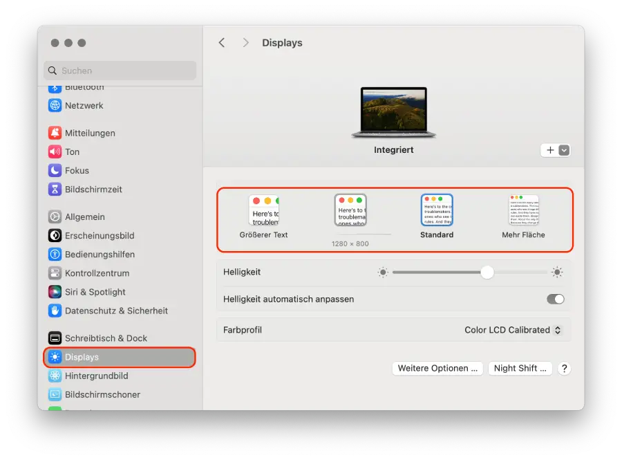Click the Datenschutz & Sicherheit hand icon

tap(55, 311)
